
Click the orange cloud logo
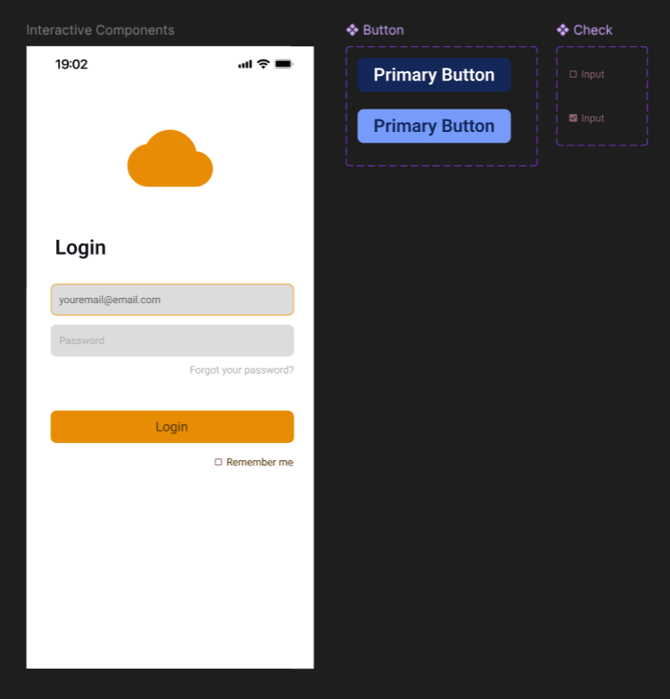tap(170, 159)
